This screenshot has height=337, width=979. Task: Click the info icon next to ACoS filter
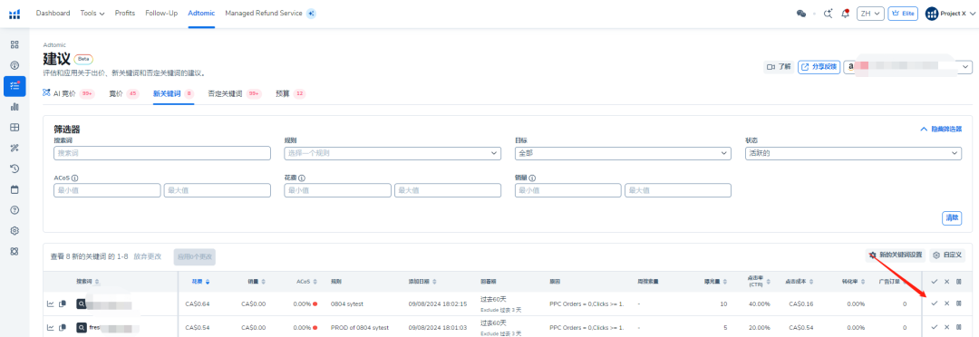click(x=74, y=178)
